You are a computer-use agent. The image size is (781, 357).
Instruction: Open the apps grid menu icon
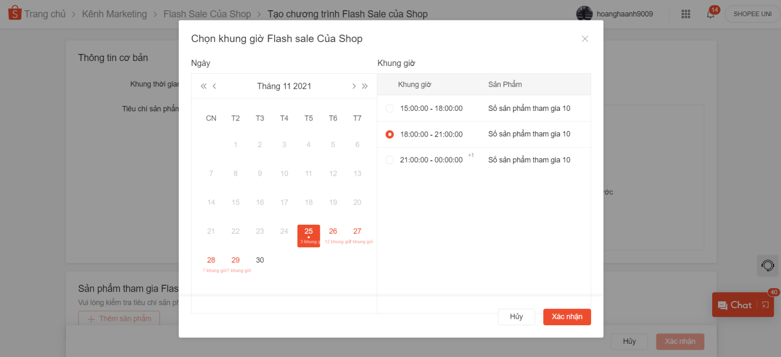coord(686,14)
